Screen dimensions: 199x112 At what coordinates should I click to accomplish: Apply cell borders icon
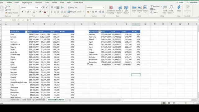[34, 12]
